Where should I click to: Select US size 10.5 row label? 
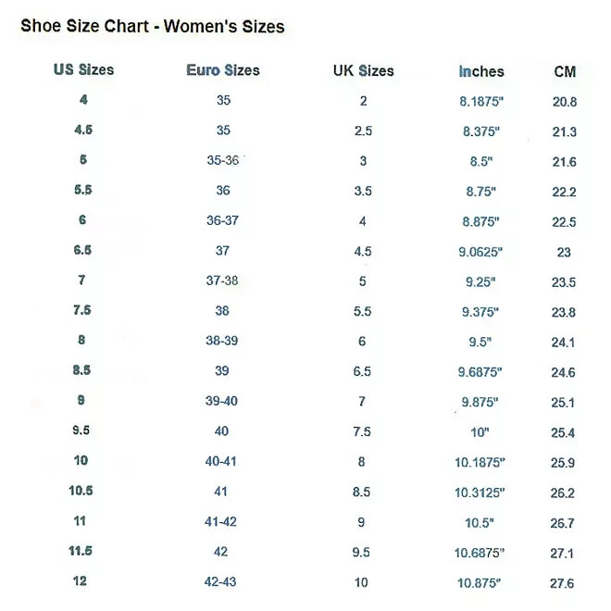point(82,491)
